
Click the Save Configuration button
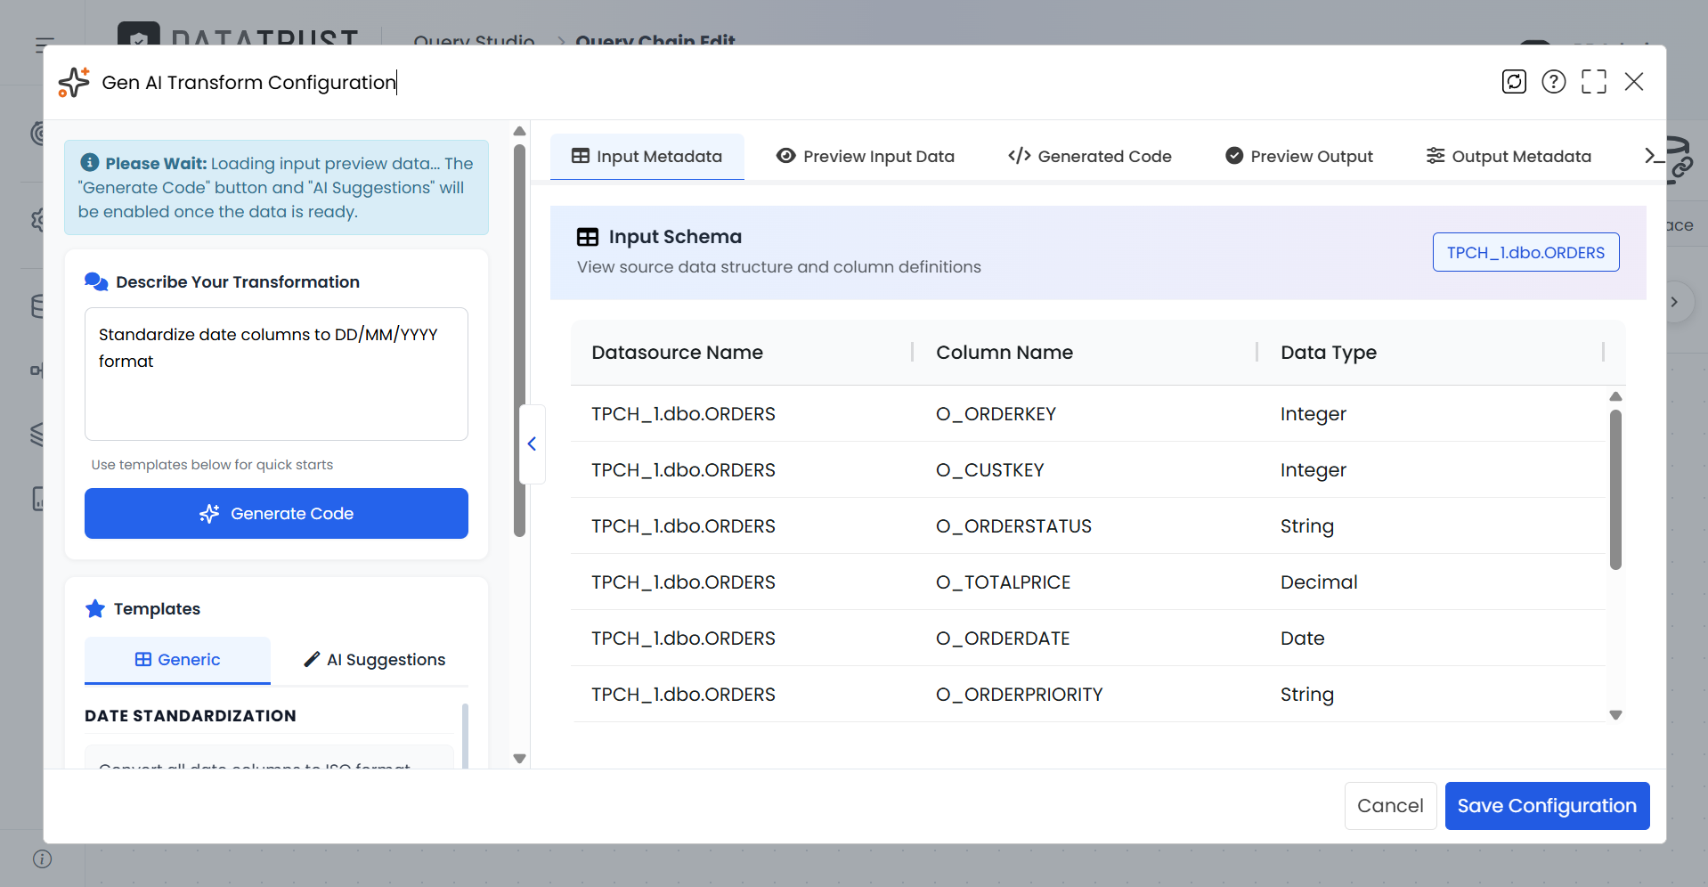coord(1547,806)
